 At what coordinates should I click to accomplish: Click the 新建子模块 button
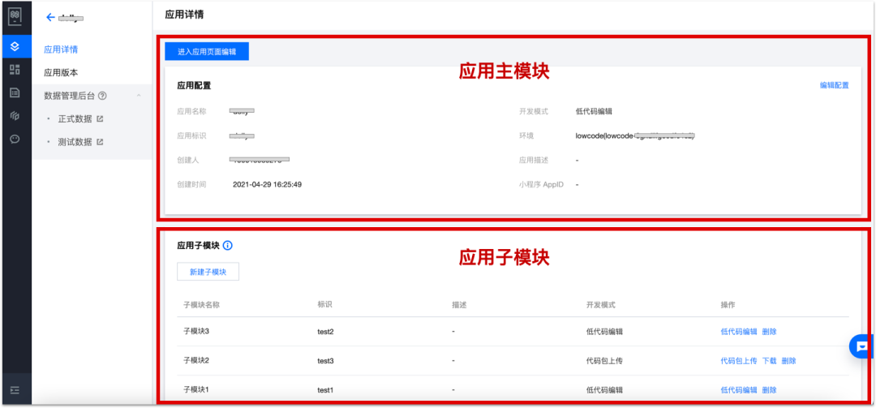pyautogui.click(x=208, y=272)
